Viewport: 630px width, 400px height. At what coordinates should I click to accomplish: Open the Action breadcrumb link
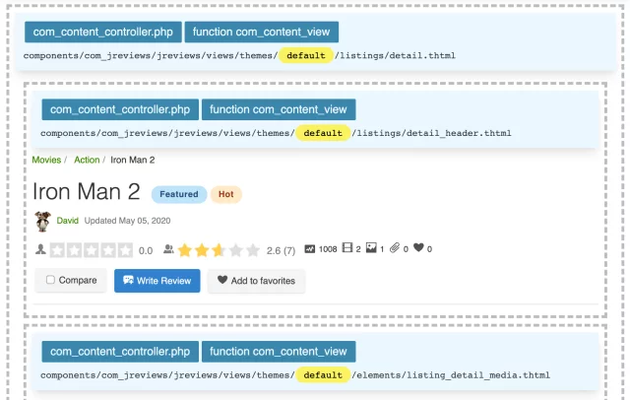pos(87,160)
